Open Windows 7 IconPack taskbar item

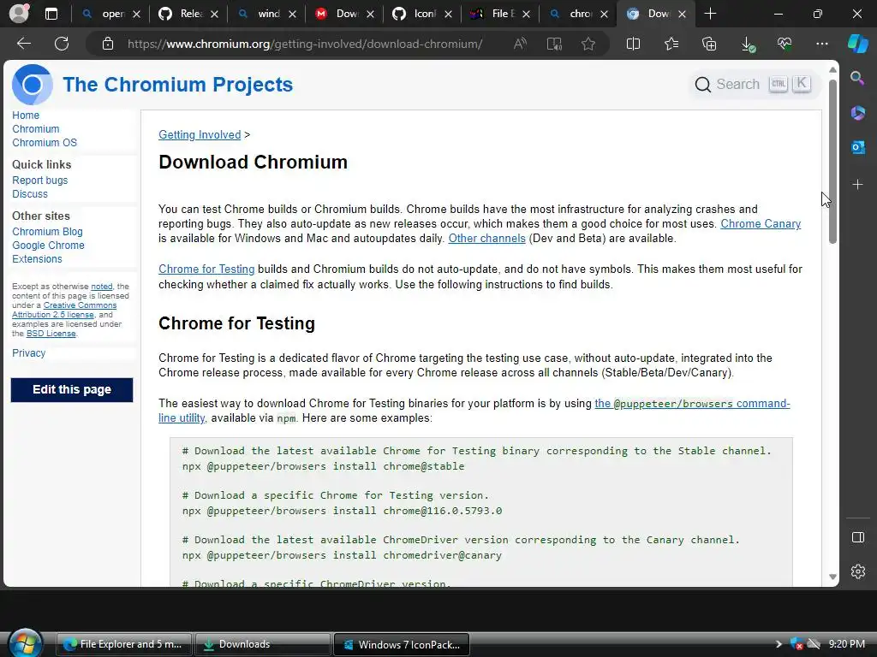[x=402, y=644]
